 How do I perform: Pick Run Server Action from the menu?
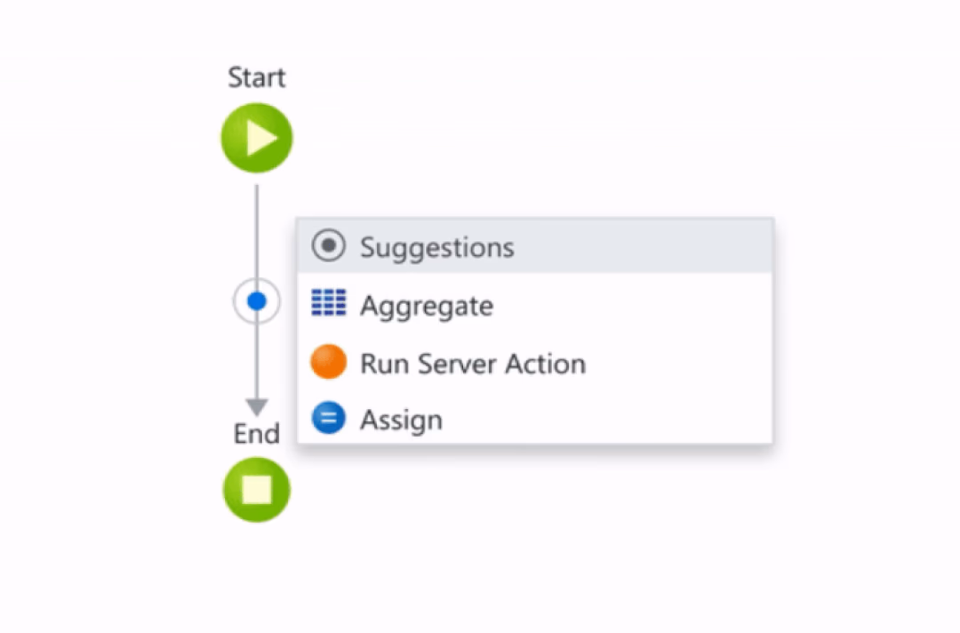[473, 363]
